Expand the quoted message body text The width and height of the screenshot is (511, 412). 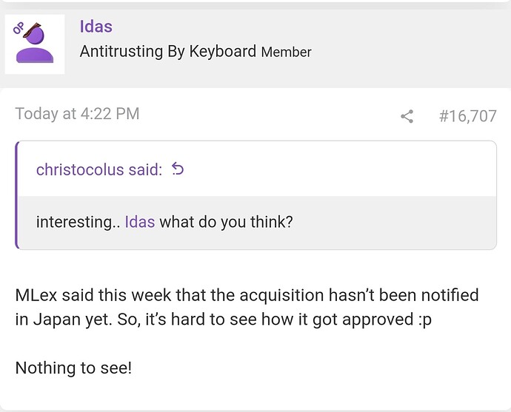tap(164, 222)
